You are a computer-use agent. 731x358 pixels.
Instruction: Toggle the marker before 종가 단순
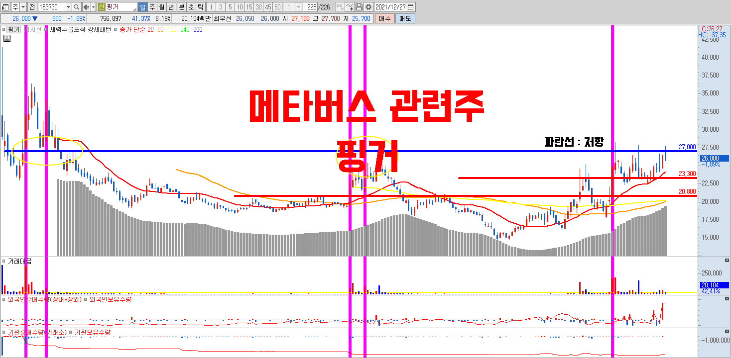[x=116, y=30]
